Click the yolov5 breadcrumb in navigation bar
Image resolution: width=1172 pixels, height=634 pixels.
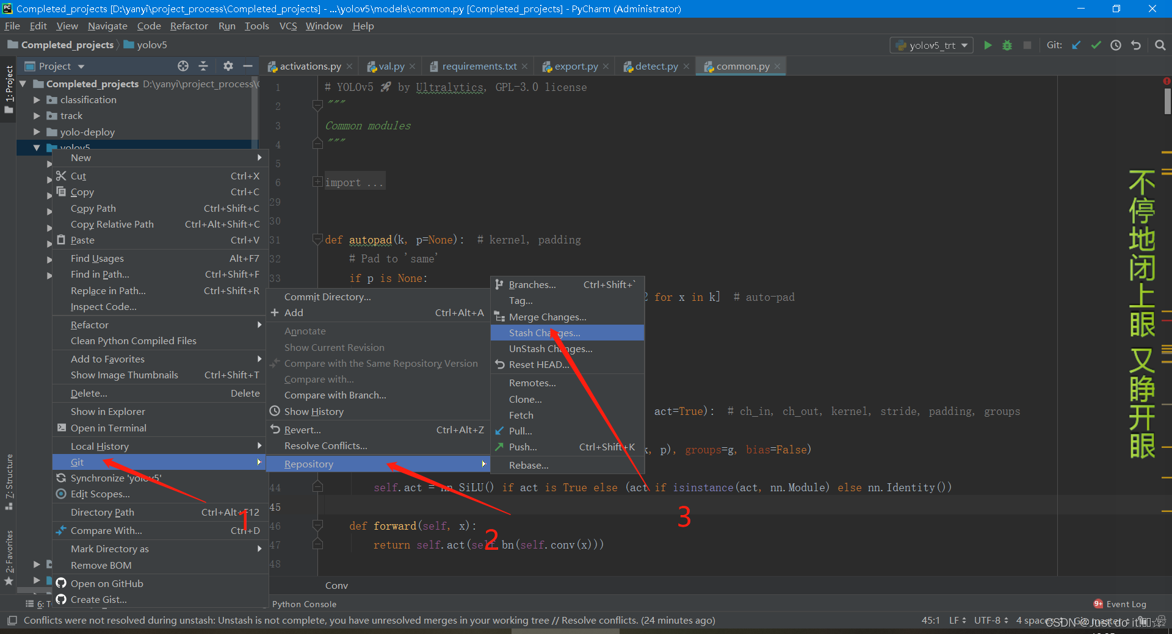(x=145, y=45)
